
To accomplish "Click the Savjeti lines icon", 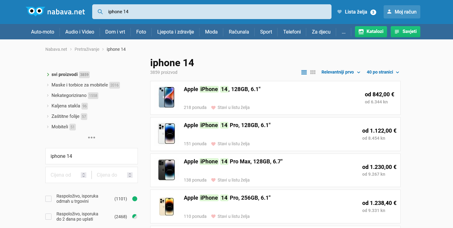I will click(397, 31).
